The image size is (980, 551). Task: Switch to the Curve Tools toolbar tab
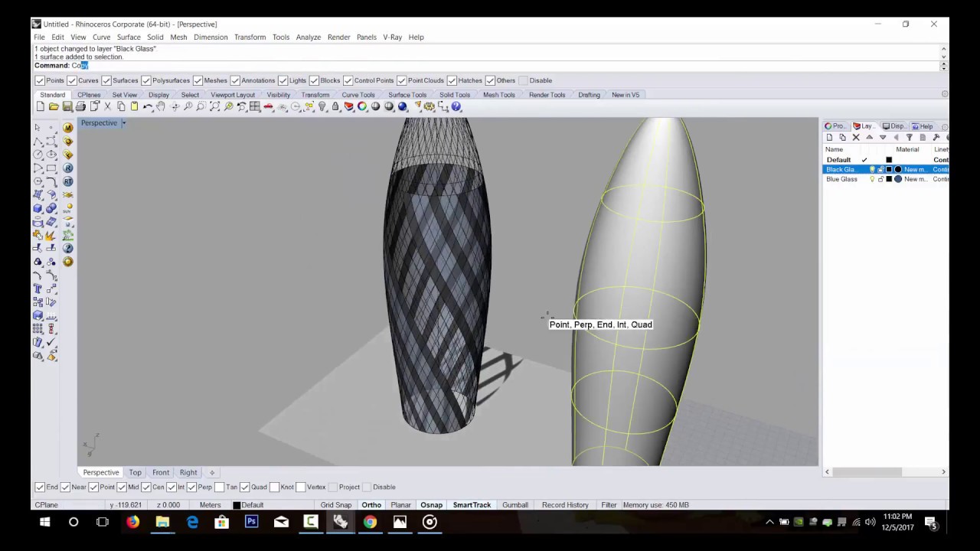(x=358, y=95)
